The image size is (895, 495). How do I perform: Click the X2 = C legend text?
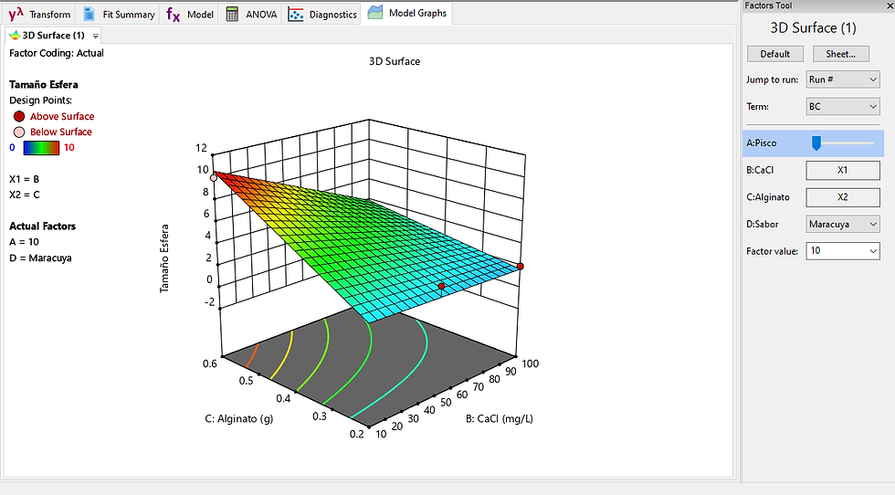[25, 195]
